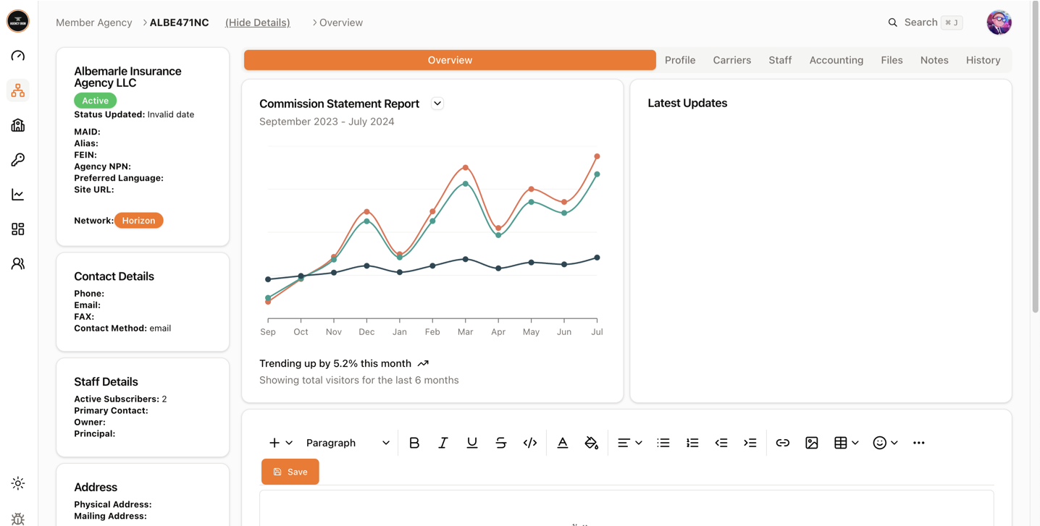Viewport: 1040px width, 526px height.
Task: Toggle inline code formatting
Action: [x=530, y=443]
